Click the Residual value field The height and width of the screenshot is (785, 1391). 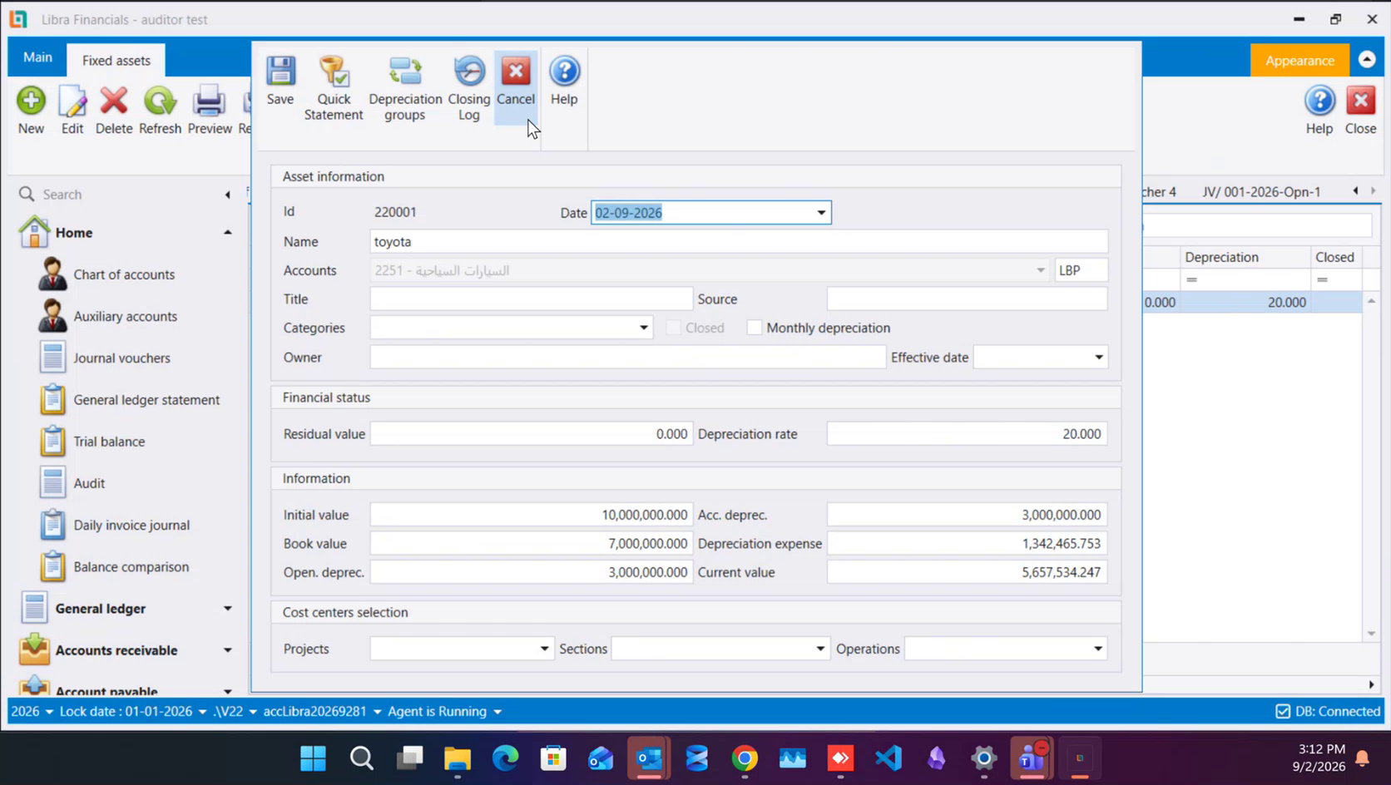[x=532, y=434]
